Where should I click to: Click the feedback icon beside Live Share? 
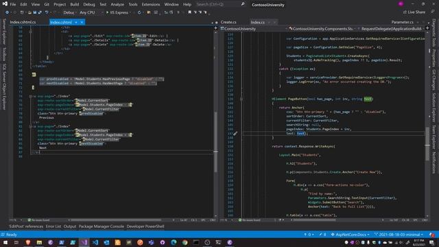433,12
